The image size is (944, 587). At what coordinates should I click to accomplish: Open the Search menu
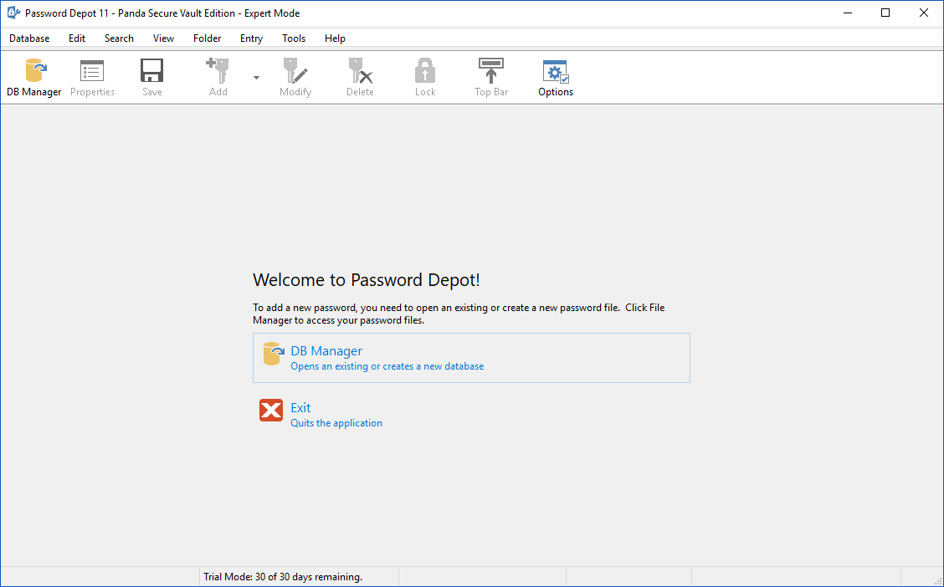click(x=119, y=38)
